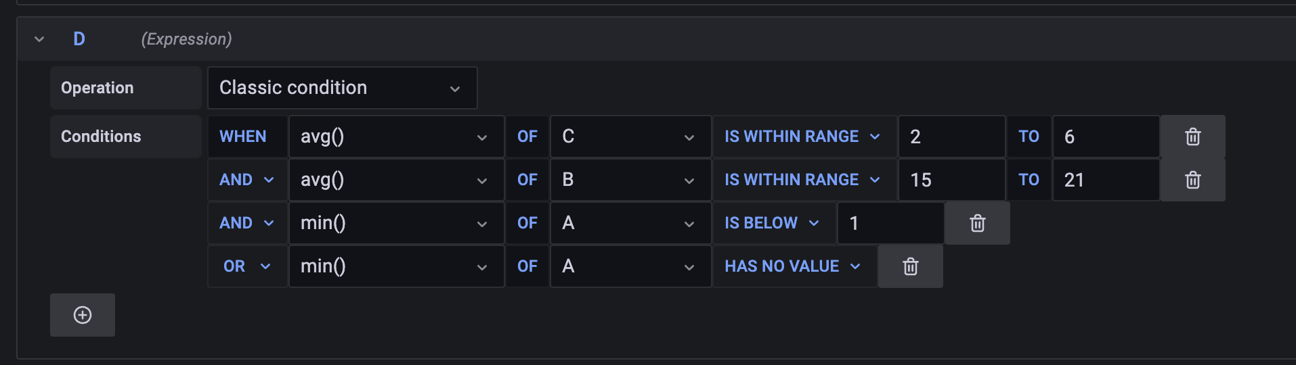Collapse expression D section chevron

click(x=39, y=39)
